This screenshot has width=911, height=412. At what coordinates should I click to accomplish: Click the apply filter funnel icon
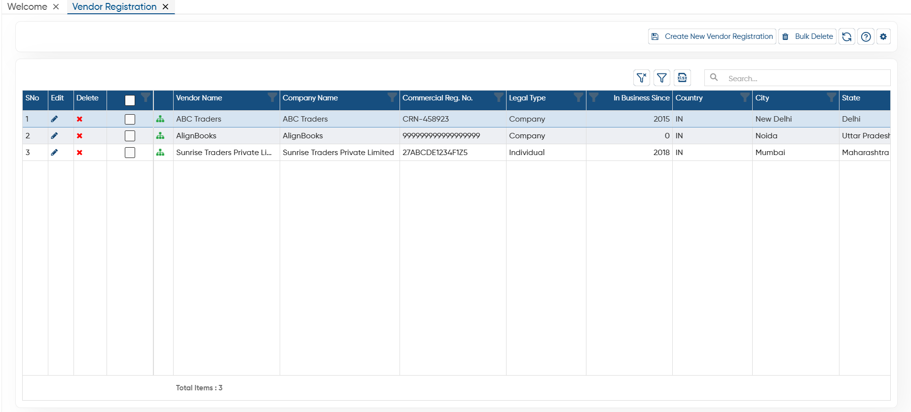662,78
